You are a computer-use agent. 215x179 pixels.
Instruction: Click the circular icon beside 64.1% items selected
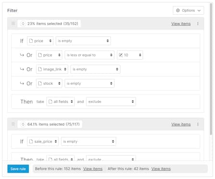point(23,124)
